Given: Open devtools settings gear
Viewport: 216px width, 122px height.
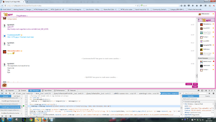Looking at the screenshot, I should tap(206, 90).
